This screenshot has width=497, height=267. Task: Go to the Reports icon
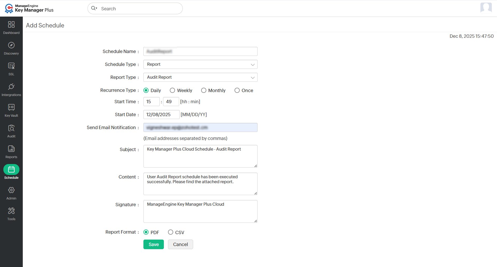coord(11,149)
